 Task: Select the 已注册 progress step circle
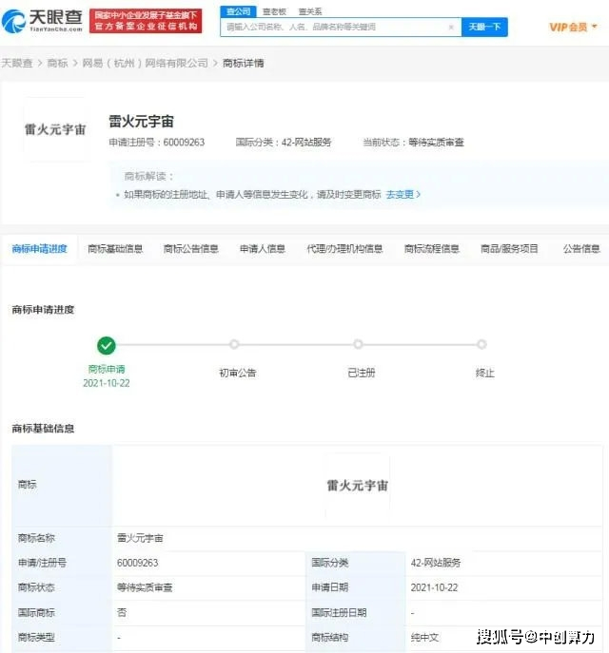point(358,344)
